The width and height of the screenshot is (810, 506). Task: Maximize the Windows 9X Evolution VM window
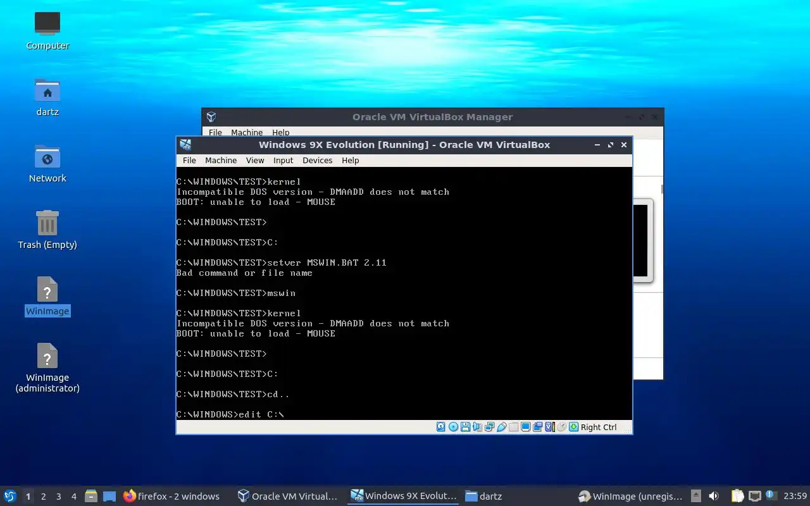611,145
